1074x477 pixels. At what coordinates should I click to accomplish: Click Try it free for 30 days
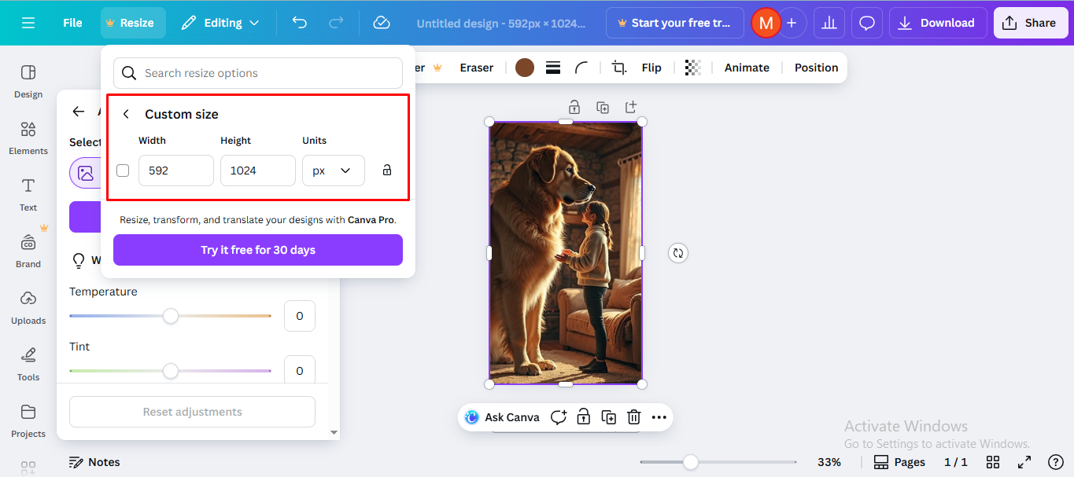pyautogui.click(x=257, y=249)
